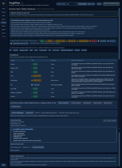
Task: Select Toolchains in the sidebar
Action: (4, 23)
